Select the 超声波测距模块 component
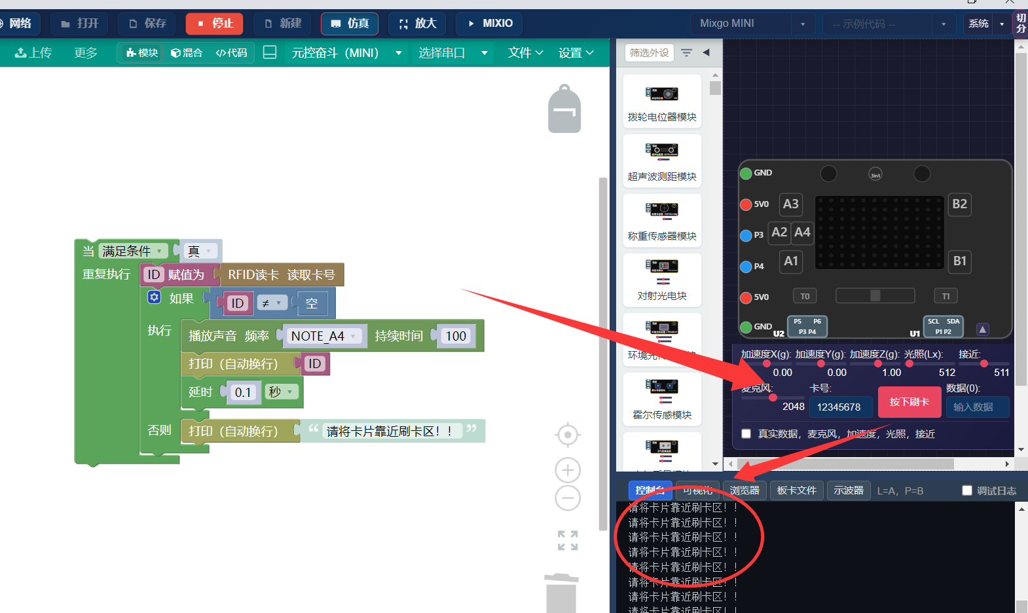 point(662,161)
